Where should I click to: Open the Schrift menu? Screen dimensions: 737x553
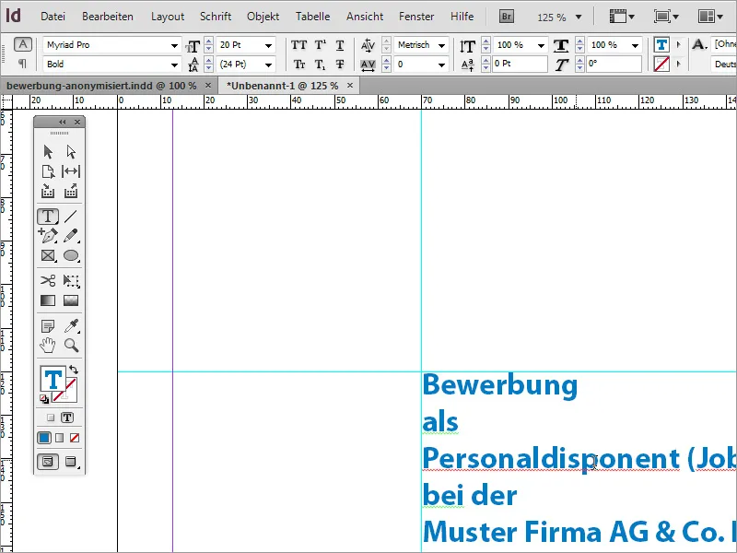click(216, 17)
